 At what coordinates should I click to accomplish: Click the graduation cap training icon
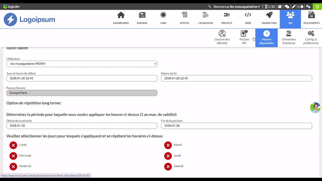tap(279, 7)
